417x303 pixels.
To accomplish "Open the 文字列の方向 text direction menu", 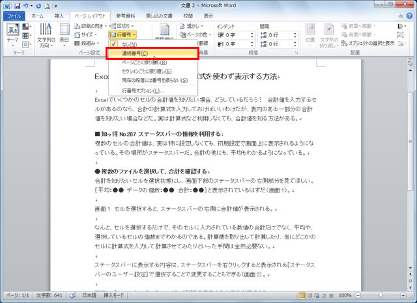I will (46, 35).
